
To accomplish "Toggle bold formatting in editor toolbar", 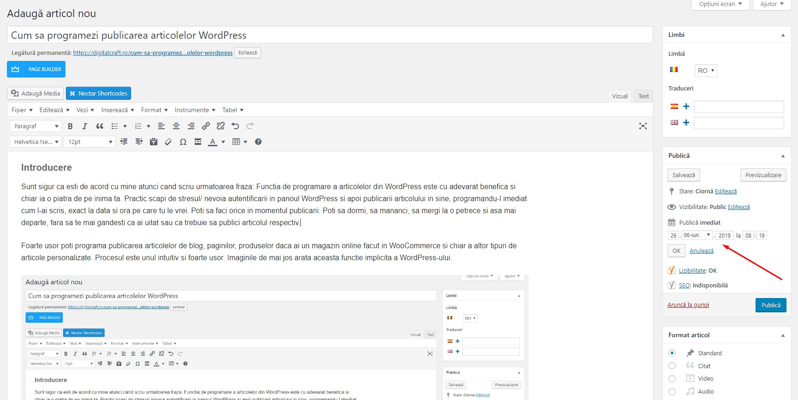I will (70, 126).
